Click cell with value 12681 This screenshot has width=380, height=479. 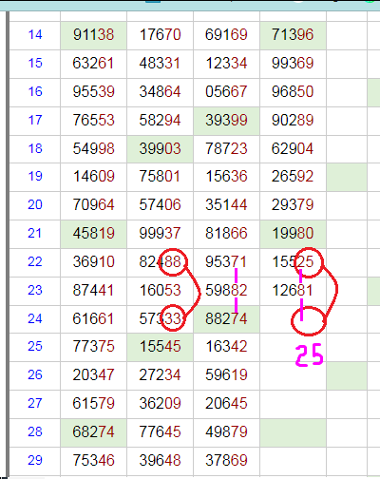click(x=293, y=291)
